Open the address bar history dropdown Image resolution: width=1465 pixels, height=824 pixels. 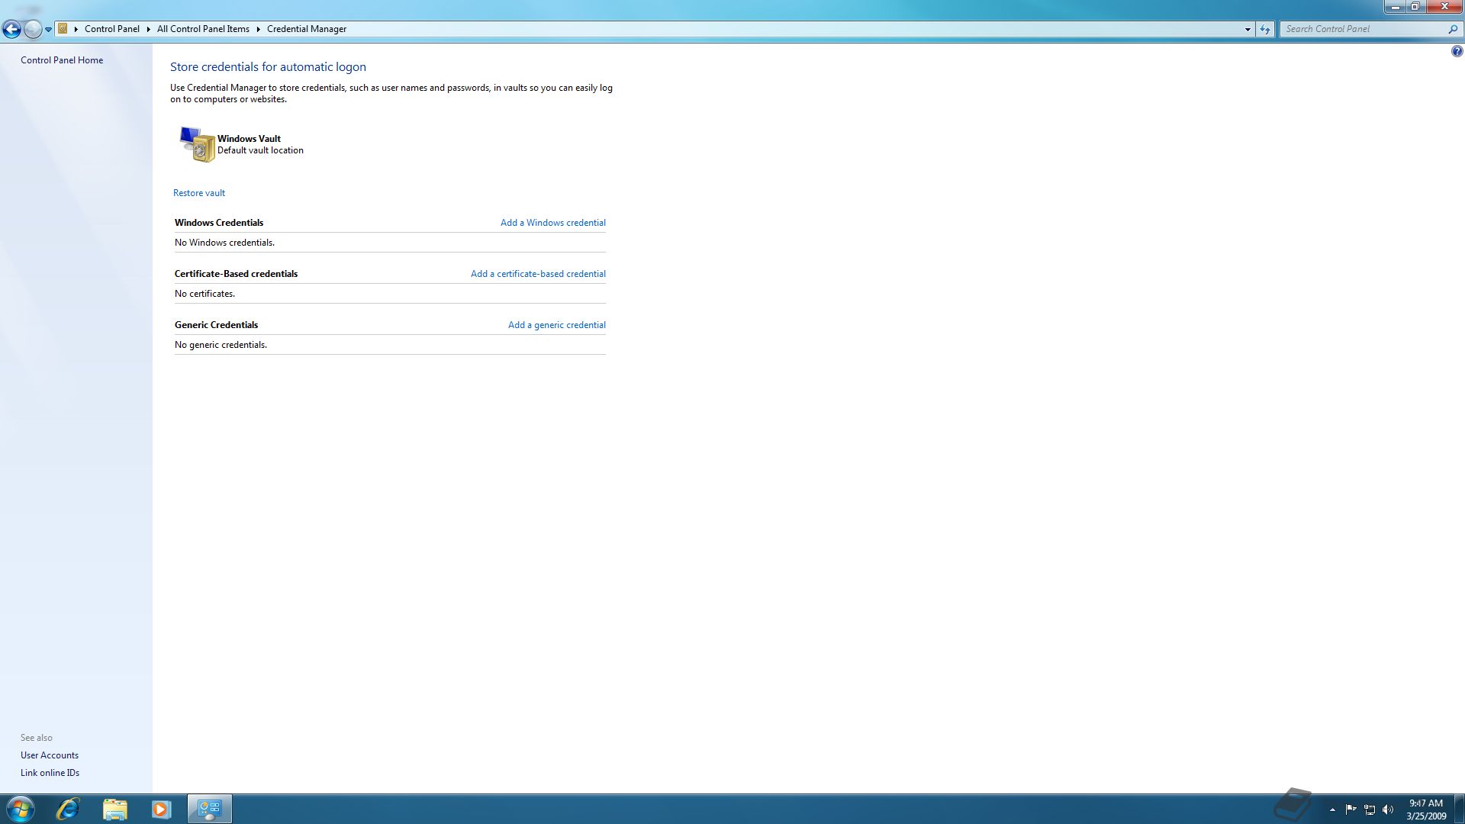tap(1248, 29)
